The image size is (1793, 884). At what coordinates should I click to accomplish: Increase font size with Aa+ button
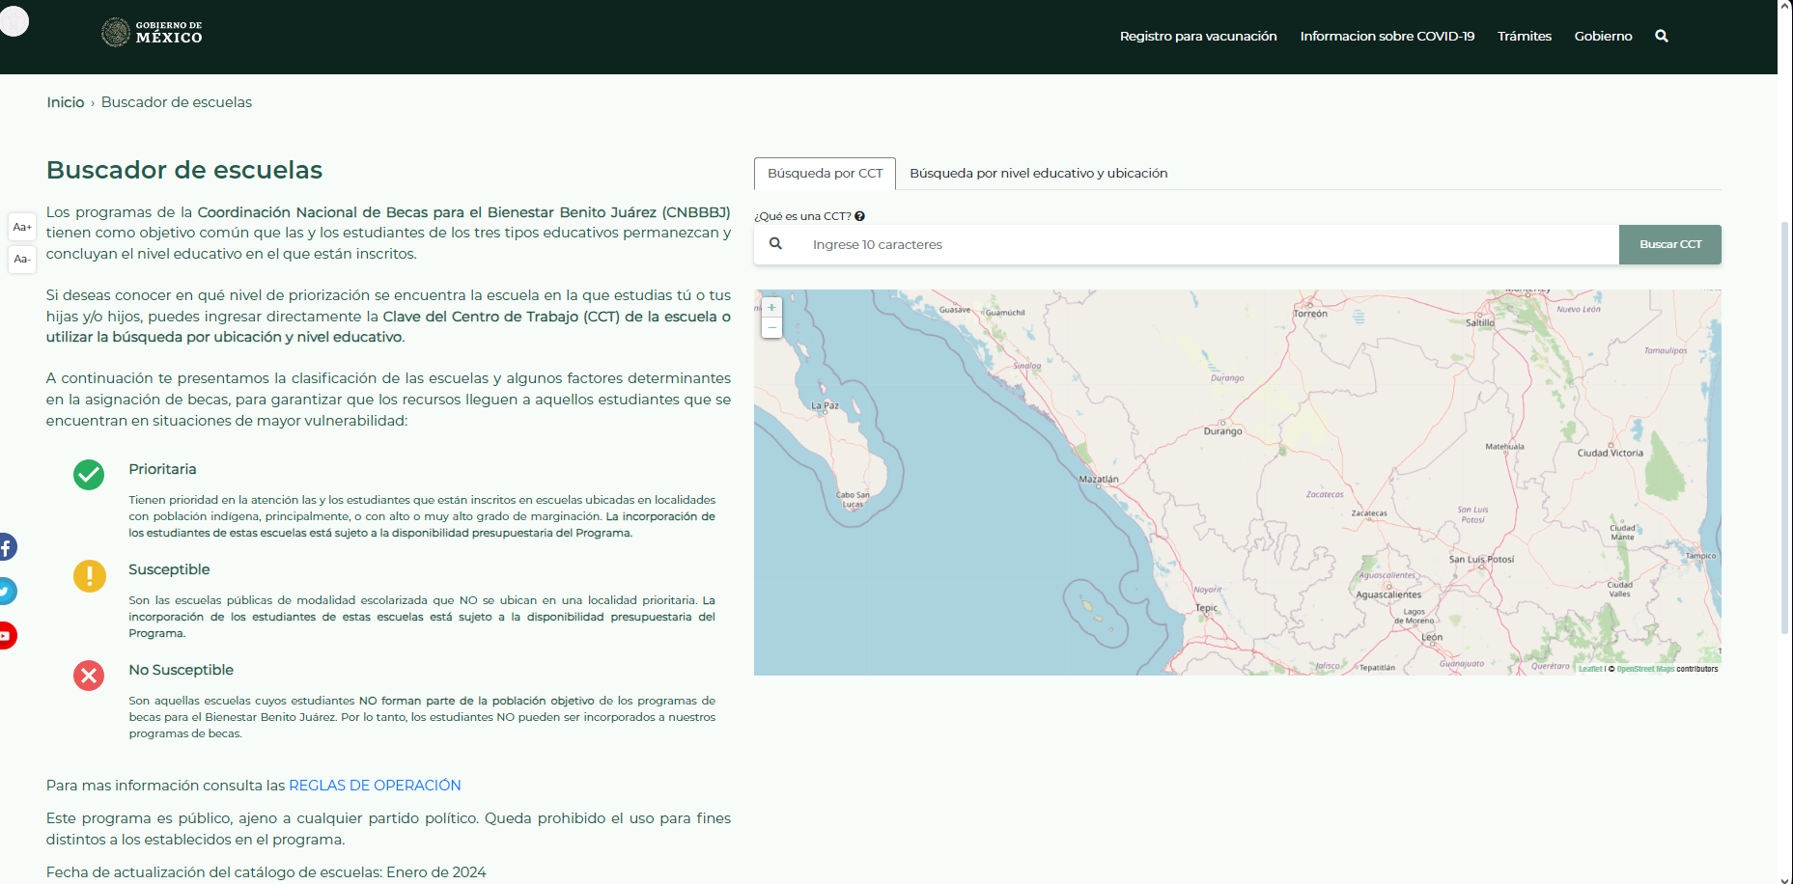[22, 227]
